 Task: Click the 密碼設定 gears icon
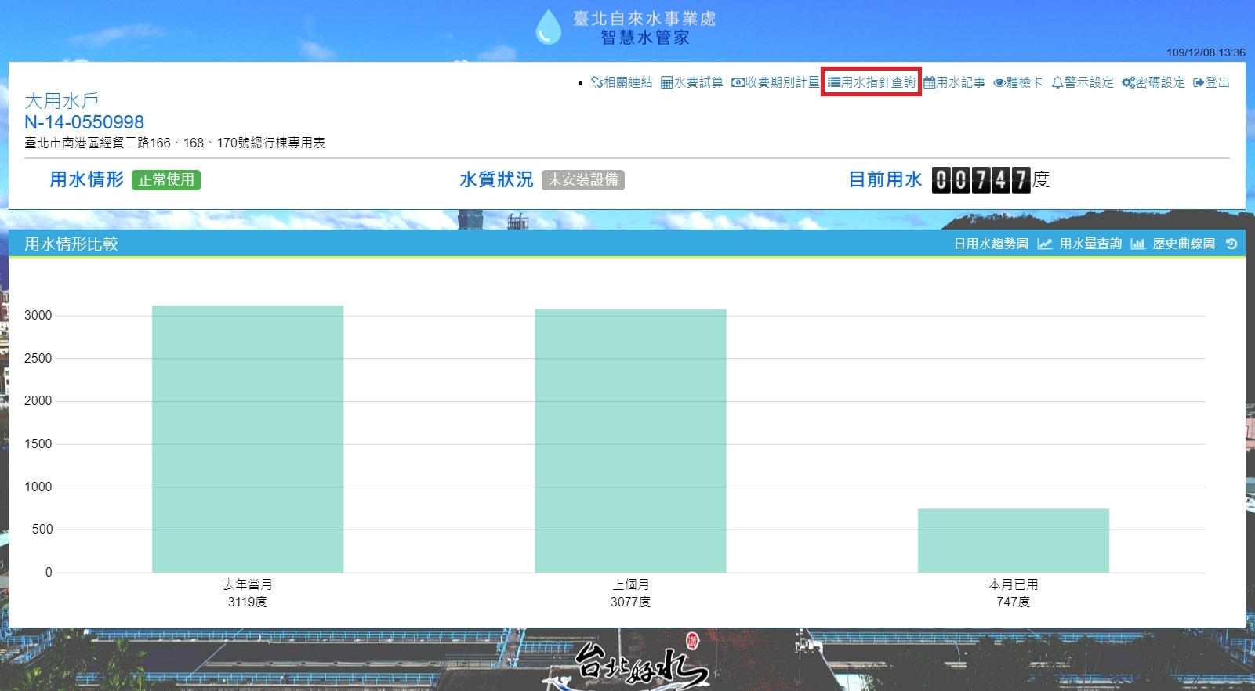(1128, 82)
